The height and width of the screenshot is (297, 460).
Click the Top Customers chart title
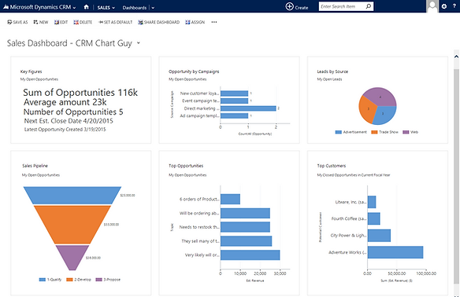click(x=331, y=166)
